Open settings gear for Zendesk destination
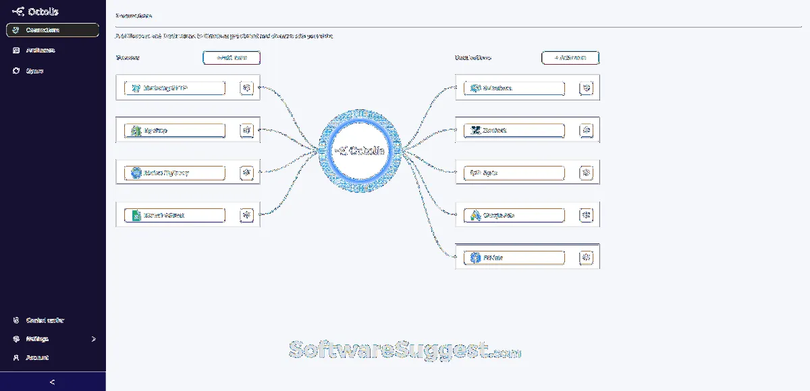 (x=587, y=130)
